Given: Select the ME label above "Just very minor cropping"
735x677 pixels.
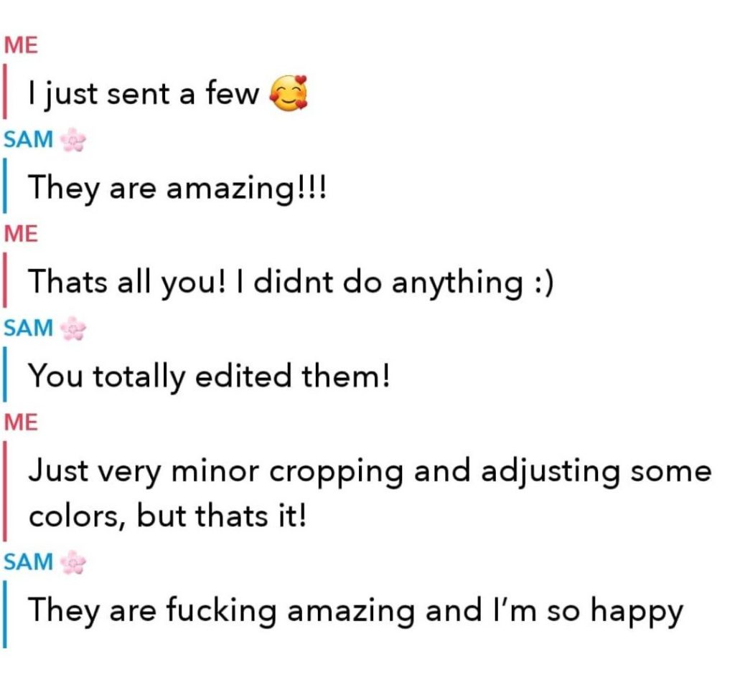Looking at the screenshot, I should tap(20, 422).
